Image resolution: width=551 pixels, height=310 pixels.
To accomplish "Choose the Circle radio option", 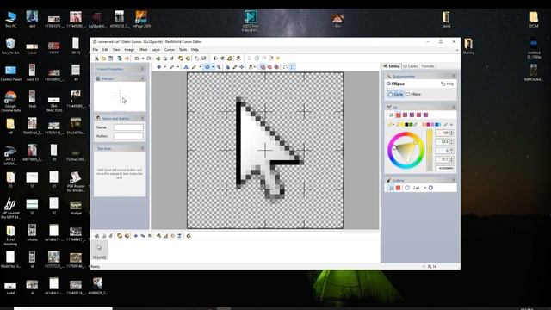I will (396, 94).
